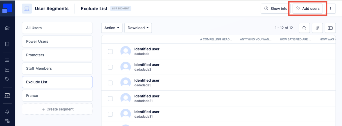342x126 pixels.
Task: Expand the Action dropdown
Action: click(x=112, y=28)
